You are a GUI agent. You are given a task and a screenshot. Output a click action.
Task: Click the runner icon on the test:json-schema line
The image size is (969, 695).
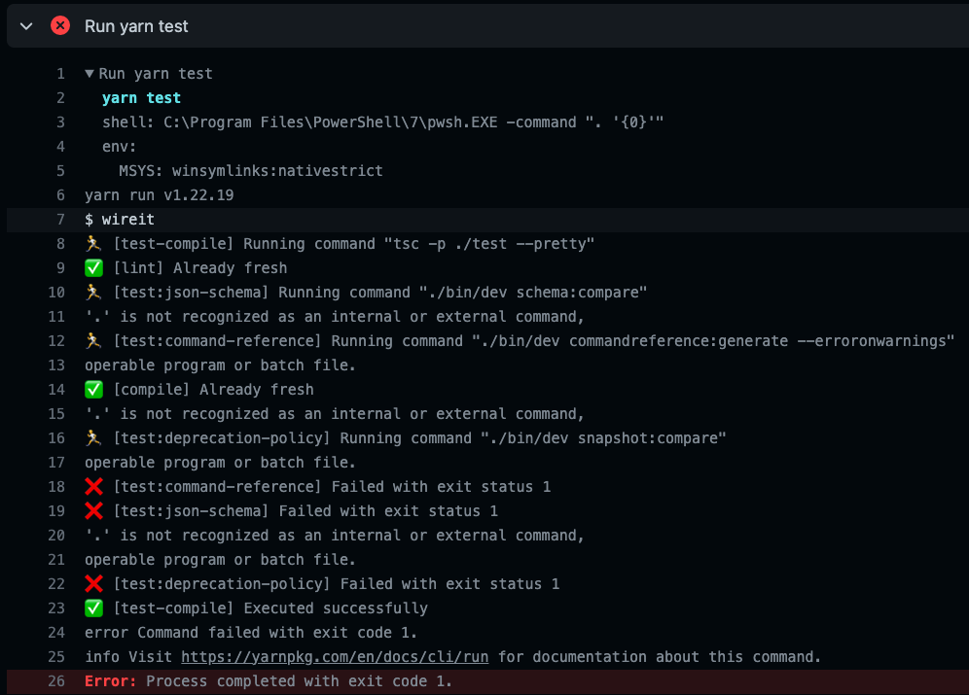pyautogui.click(x=92, y=292)
